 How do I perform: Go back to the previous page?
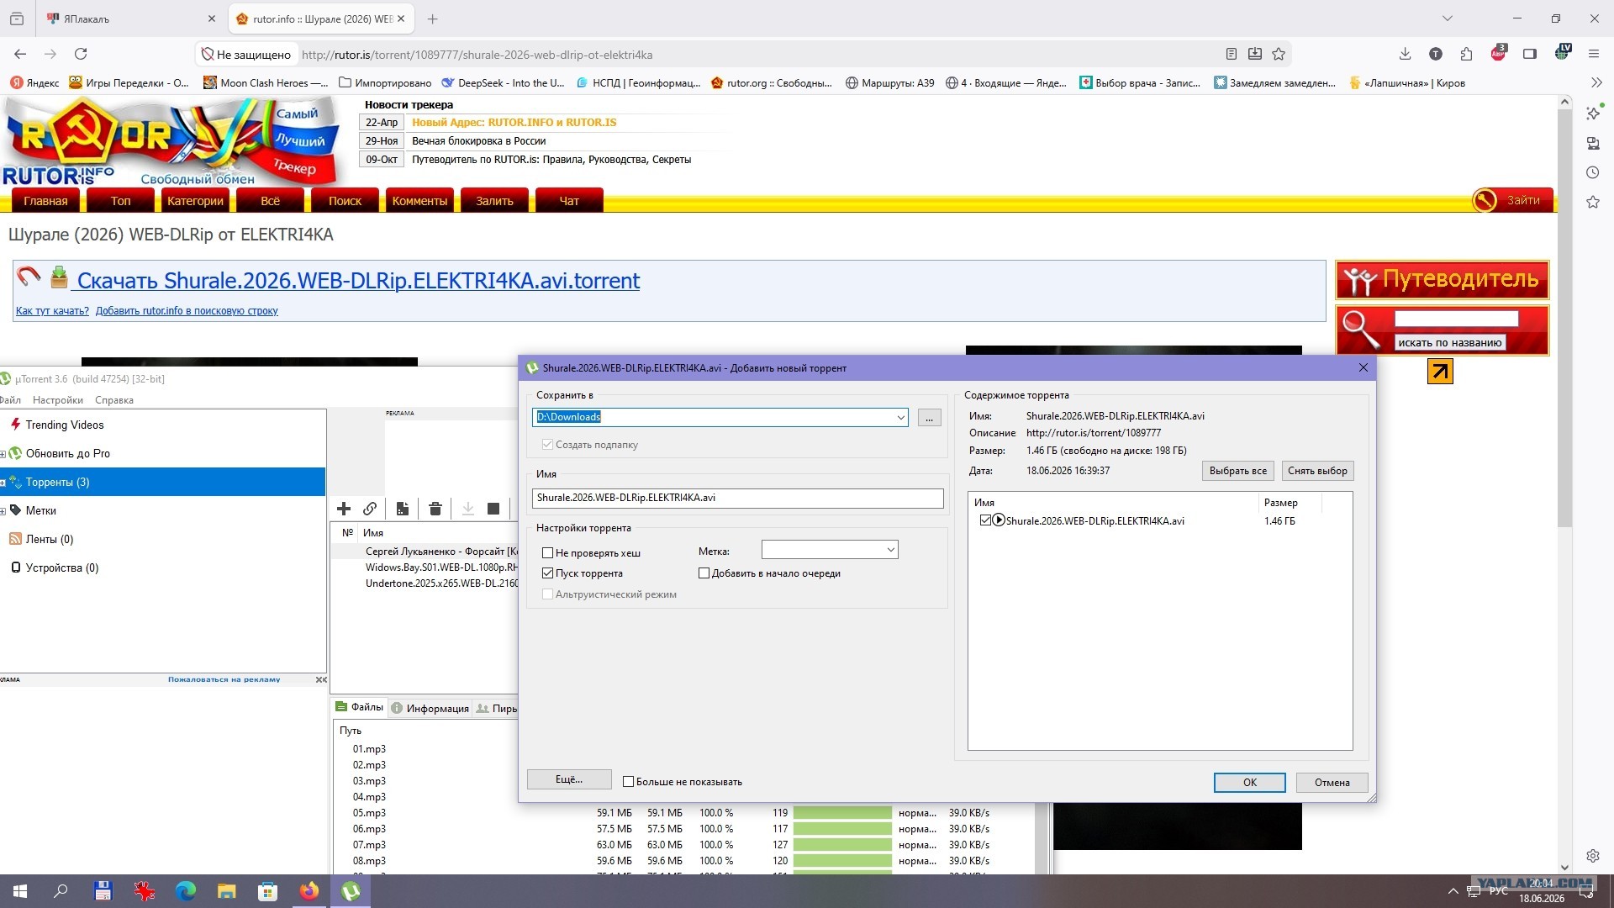click(x=20, y=54)
